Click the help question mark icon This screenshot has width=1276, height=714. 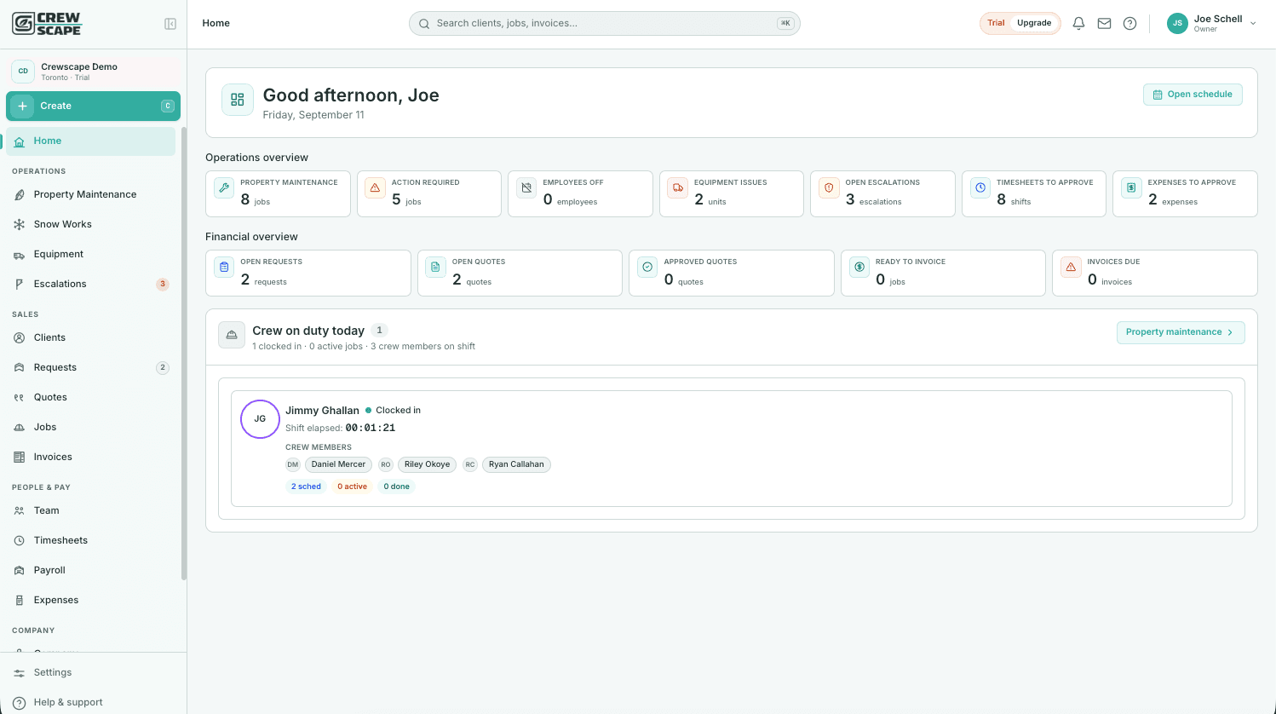pyautogui.click(x=1129, y=23)
